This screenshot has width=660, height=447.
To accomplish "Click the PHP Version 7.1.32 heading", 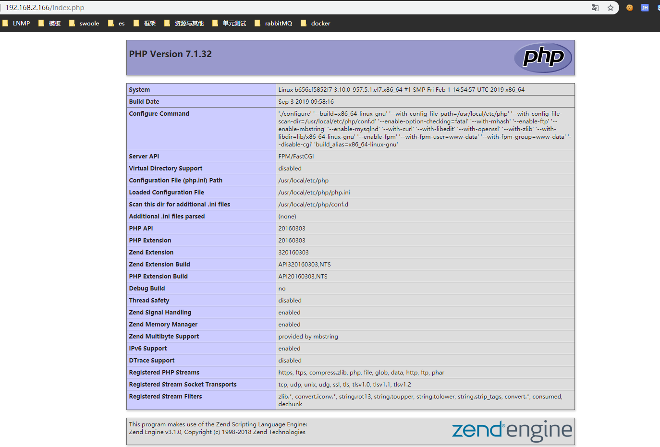I will [x=170, y=54].
